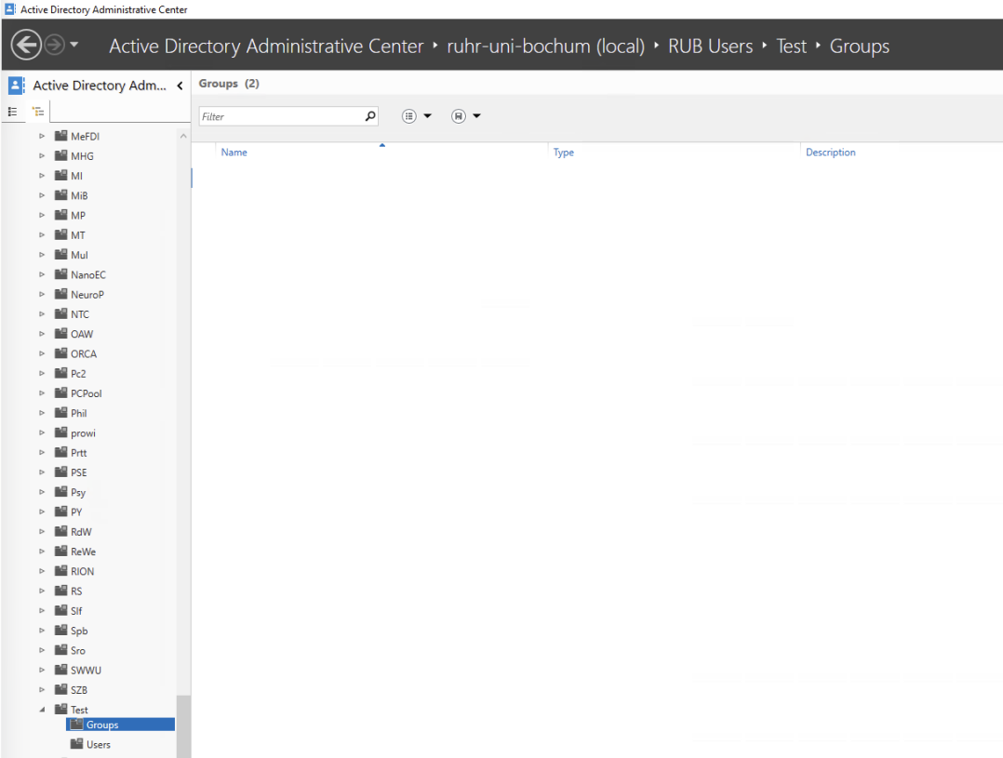Select the ReWe tree item
Viewport: 1003px width, 758px height.
[83, 552]
